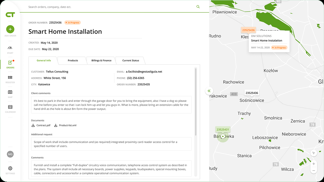Click the customer name Tellus Consulting
Image resolution: width=324 pixels, height=182 pixels.
point(57,72)
